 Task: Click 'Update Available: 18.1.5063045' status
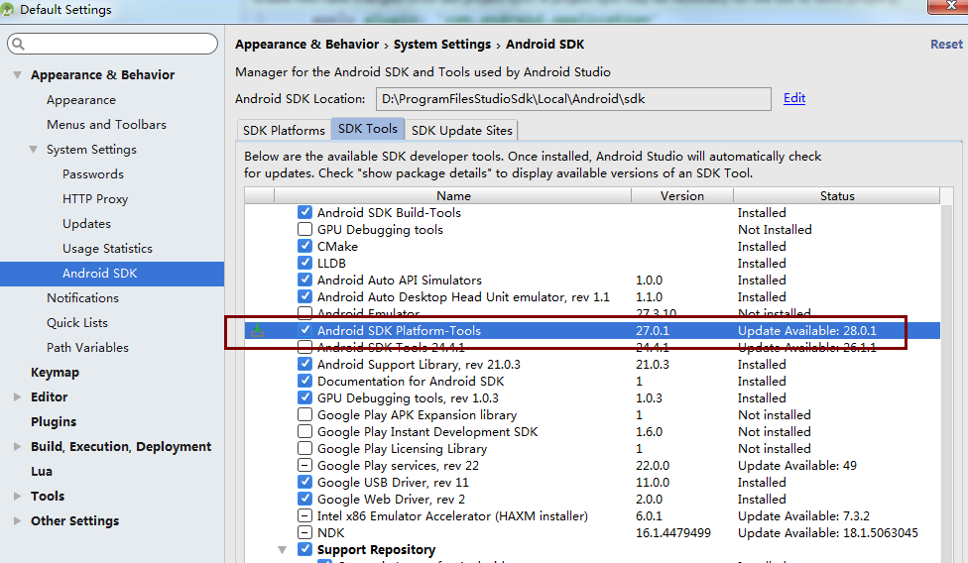828,533
